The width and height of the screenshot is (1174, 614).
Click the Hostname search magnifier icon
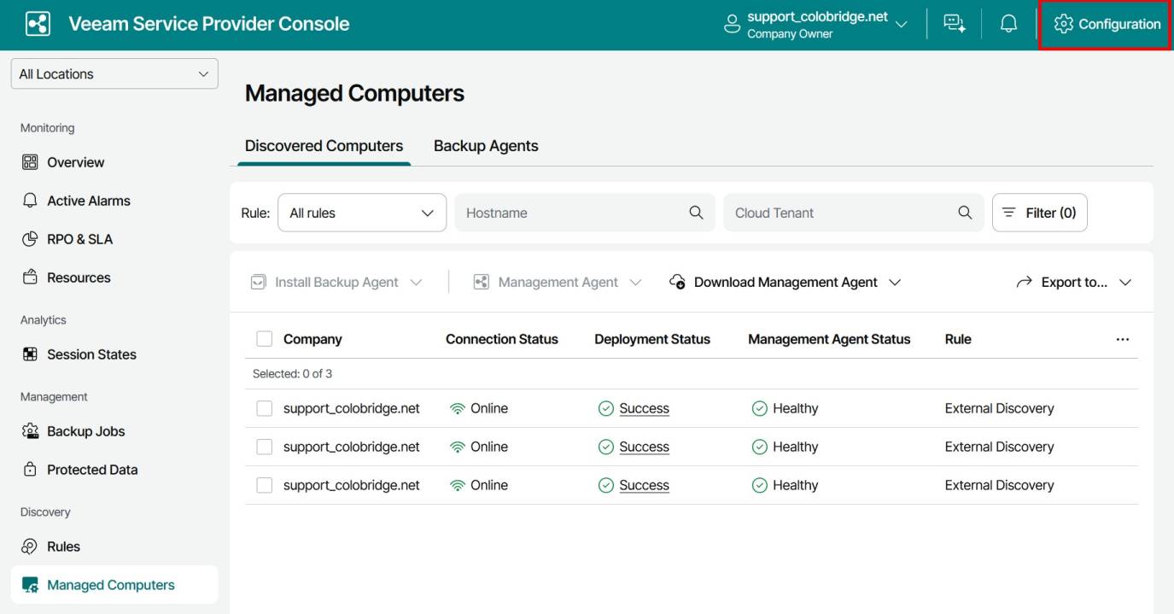(696, 213)
